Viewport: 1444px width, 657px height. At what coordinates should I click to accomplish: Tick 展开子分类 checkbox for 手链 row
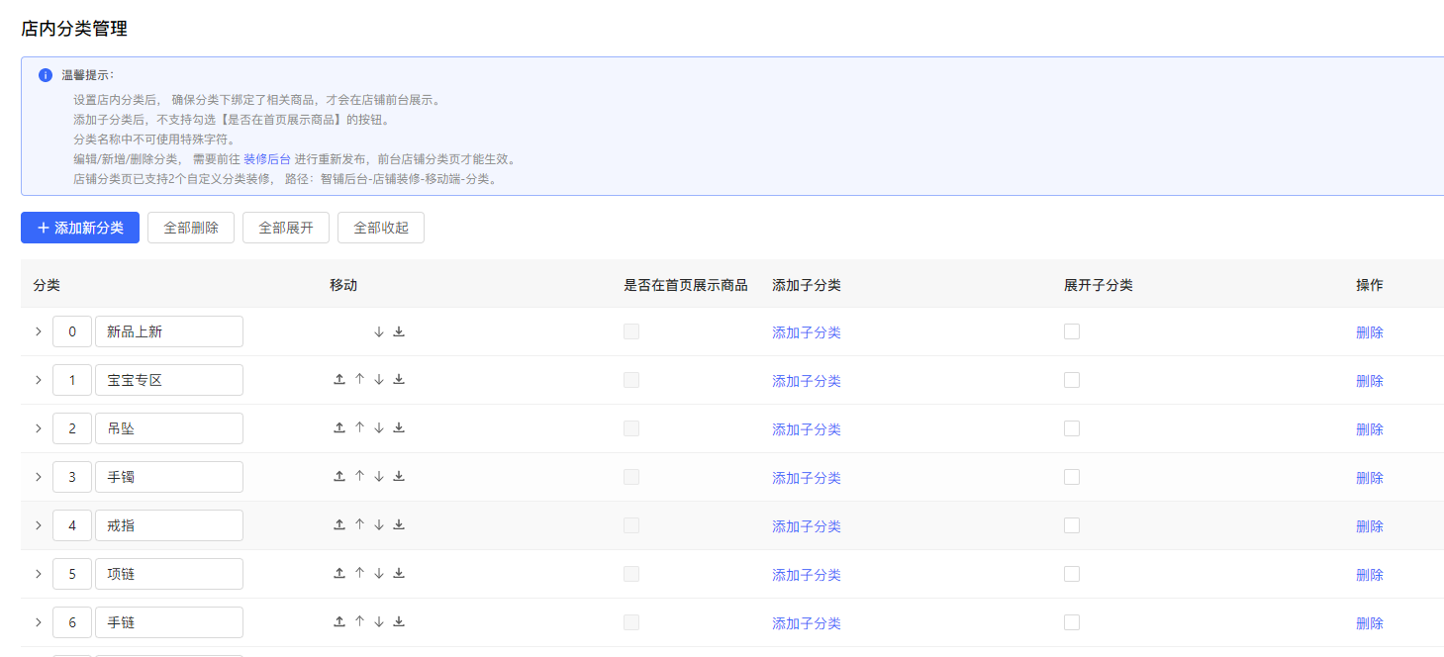(1071, 622)
